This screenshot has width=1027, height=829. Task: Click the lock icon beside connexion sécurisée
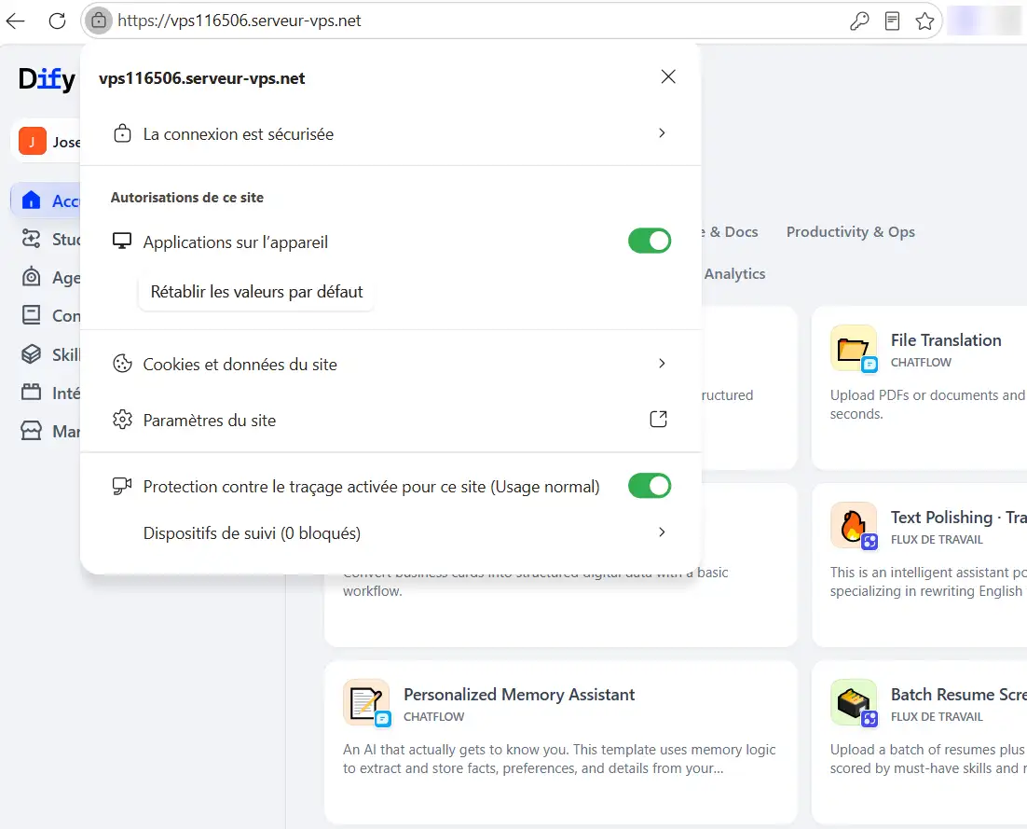pos(122,133)
